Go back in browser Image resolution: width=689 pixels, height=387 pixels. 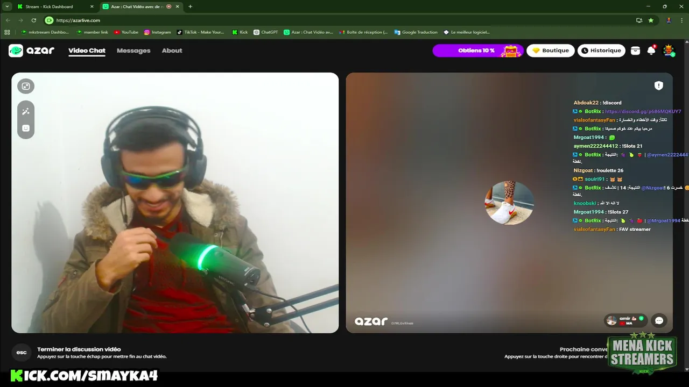[8, 20]
